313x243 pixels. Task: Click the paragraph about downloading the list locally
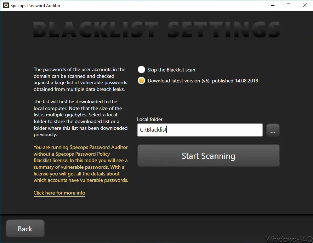(x=80, y=118)
